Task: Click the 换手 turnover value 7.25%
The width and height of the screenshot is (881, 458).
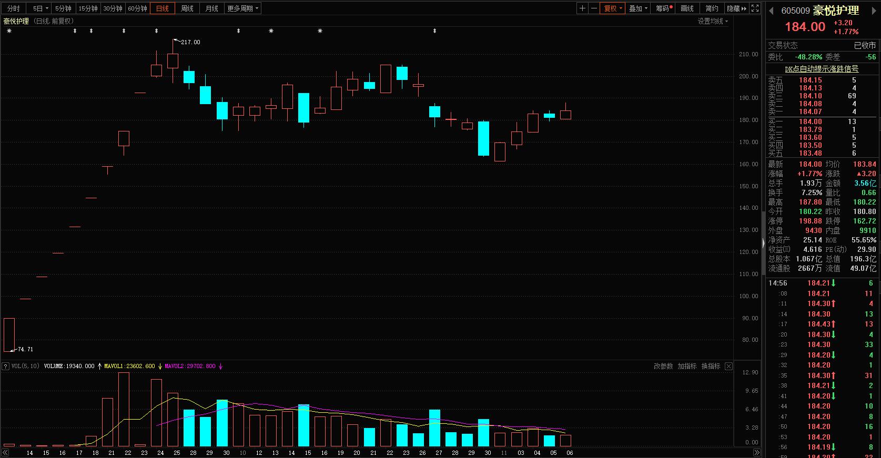Action: tap(812, 192)
